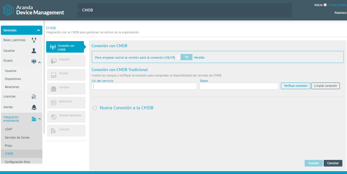Click the Cancelar button

[333, 163]
